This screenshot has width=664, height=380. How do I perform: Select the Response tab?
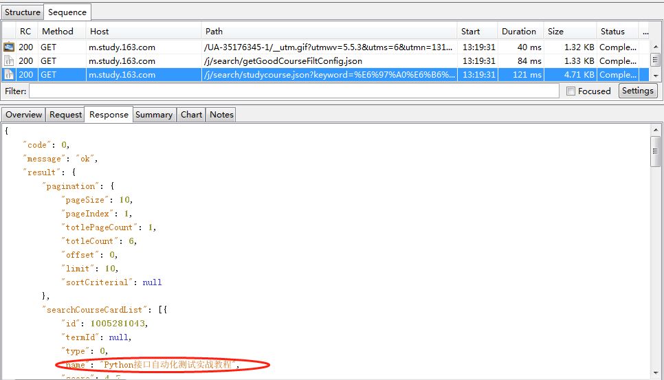pos(109,115)
